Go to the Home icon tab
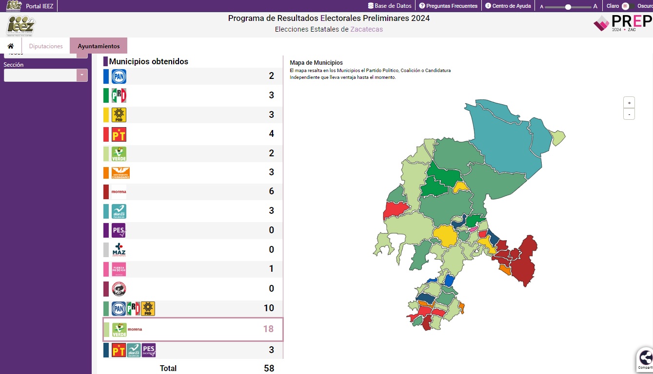 (11, 46)
